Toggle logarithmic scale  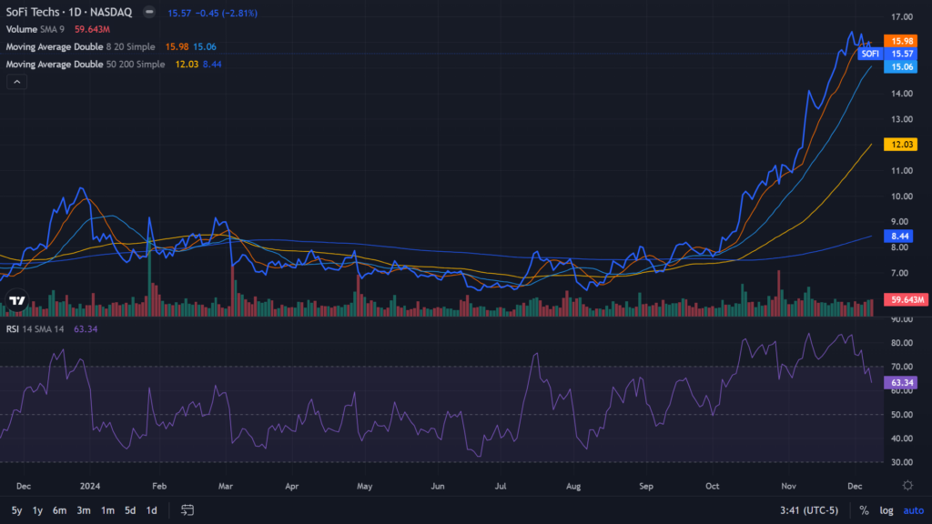pos(886,510)
